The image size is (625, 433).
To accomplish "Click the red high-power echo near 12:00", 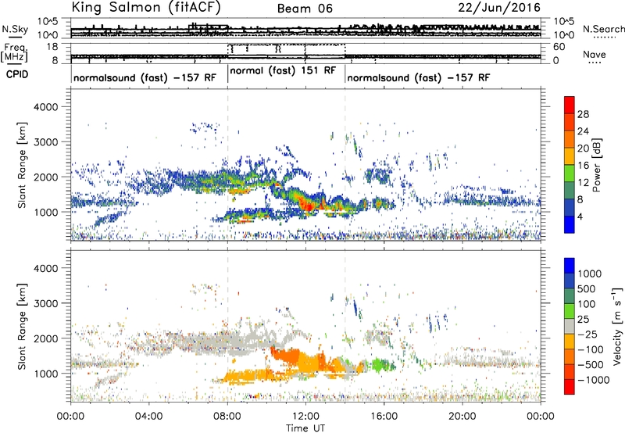I will pyautogui.click(x=307, y=205).
